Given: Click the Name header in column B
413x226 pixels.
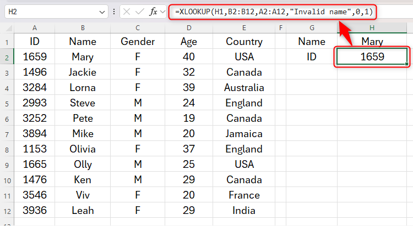Looking at the screenshot, I should pos(83,41).
